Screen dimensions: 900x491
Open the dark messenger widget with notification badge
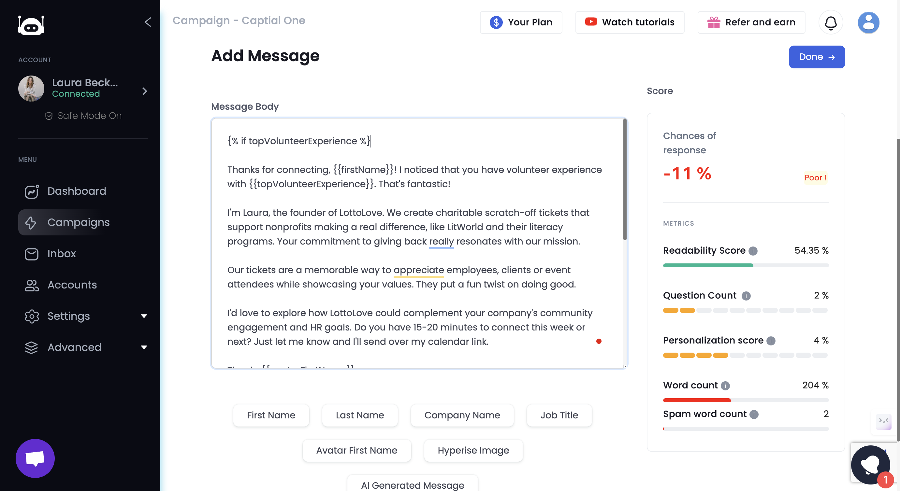pyautogui.click(x=871, y=465)
